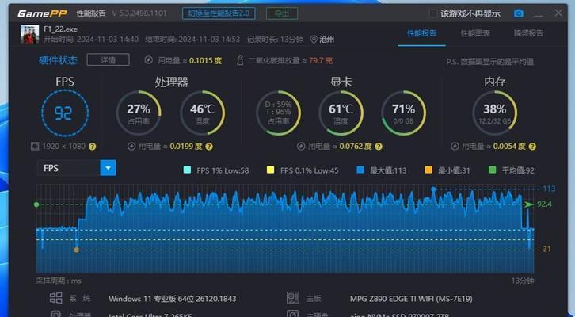The width and height of the screenshot is (575, 317).
Task: Click the 硬件状态 heading
Action: (x=58, y=60)
